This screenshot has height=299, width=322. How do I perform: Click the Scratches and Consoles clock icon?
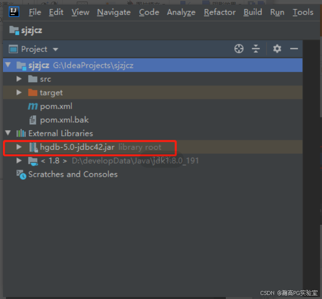pos(21,175)
